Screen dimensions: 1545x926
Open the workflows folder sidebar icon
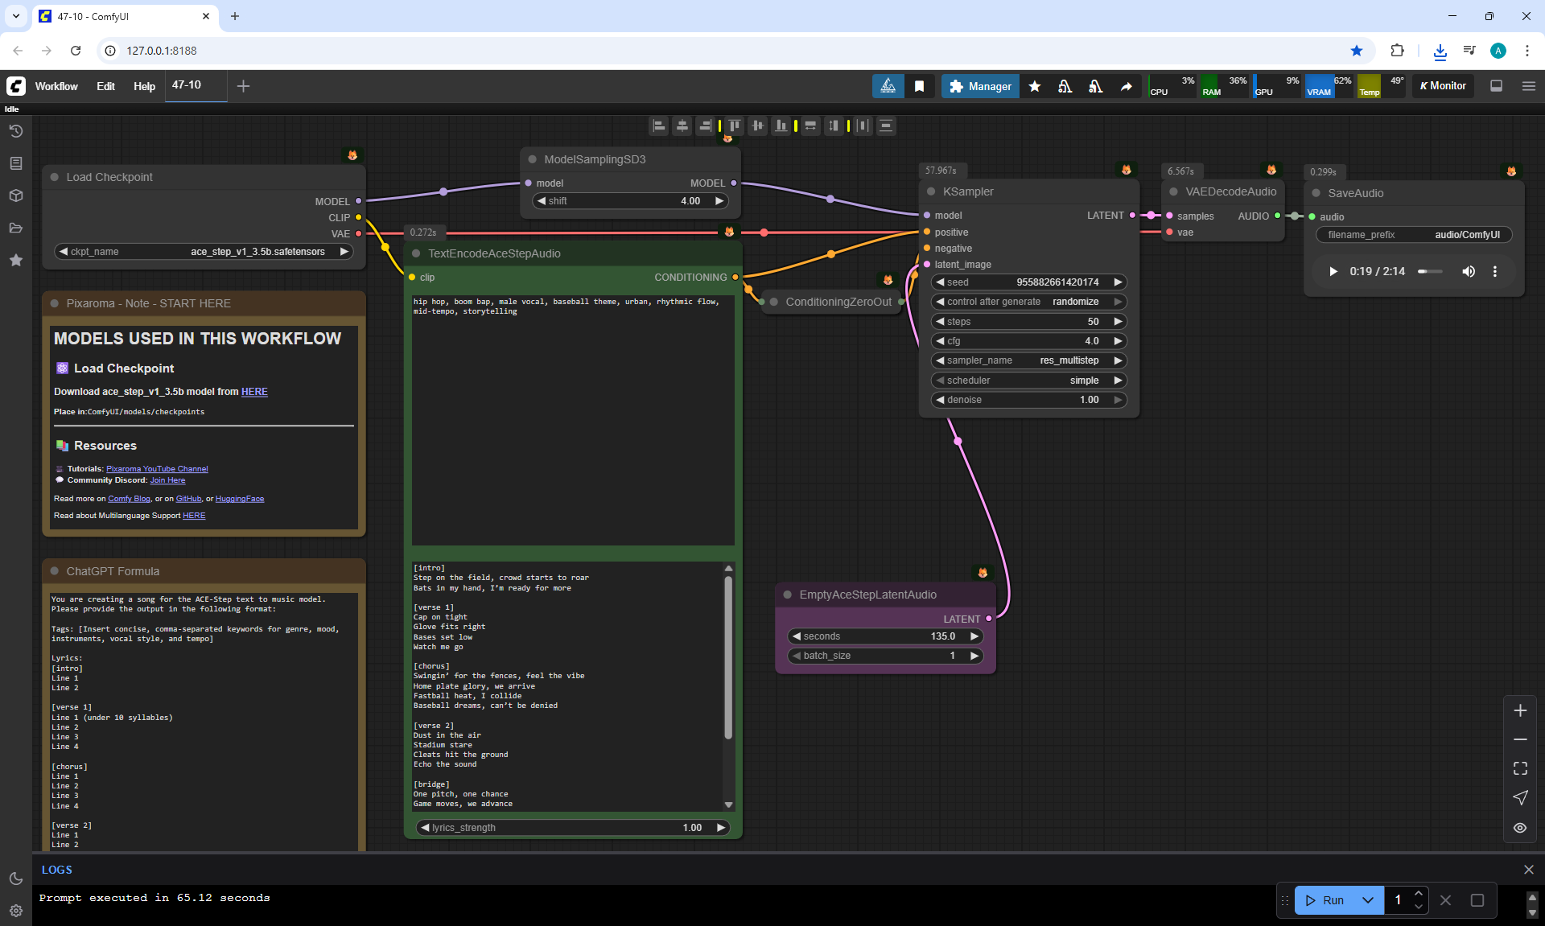point(15,228)
